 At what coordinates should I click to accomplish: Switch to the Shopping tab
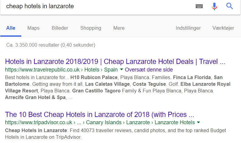91,28
